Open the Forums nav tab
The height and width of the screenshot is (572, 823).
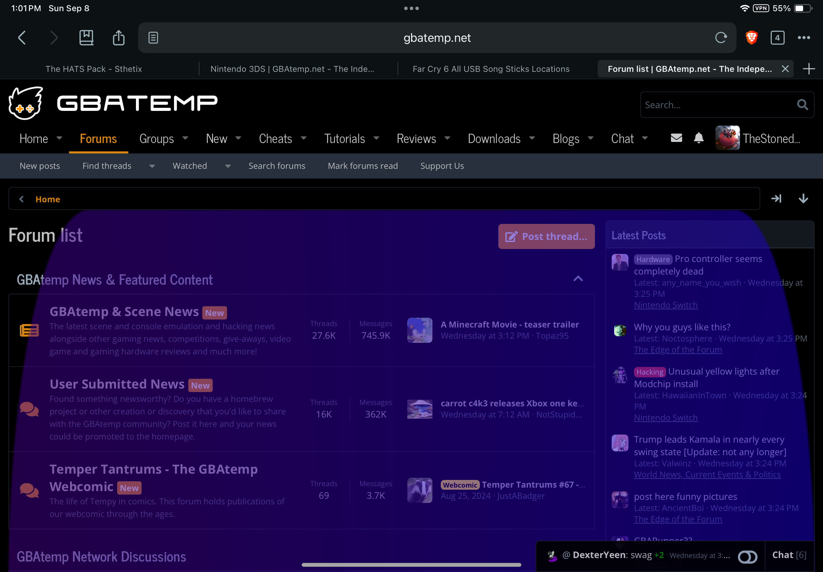[x=98, y=139]
